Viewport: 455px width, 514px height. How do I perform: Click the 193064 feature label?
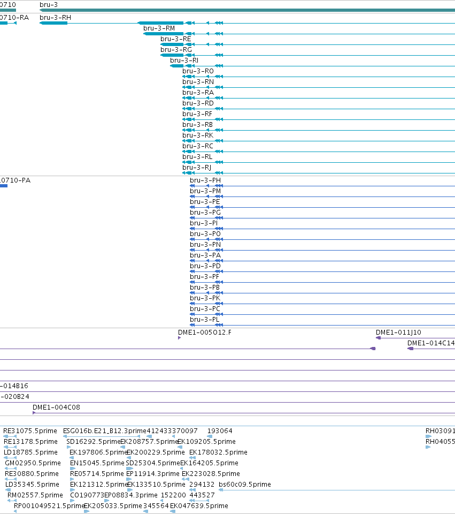(x=220, y=431)
